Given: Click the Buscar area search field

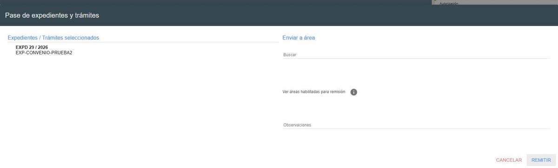Looking at the screenshot, I should tap(416, 54).
